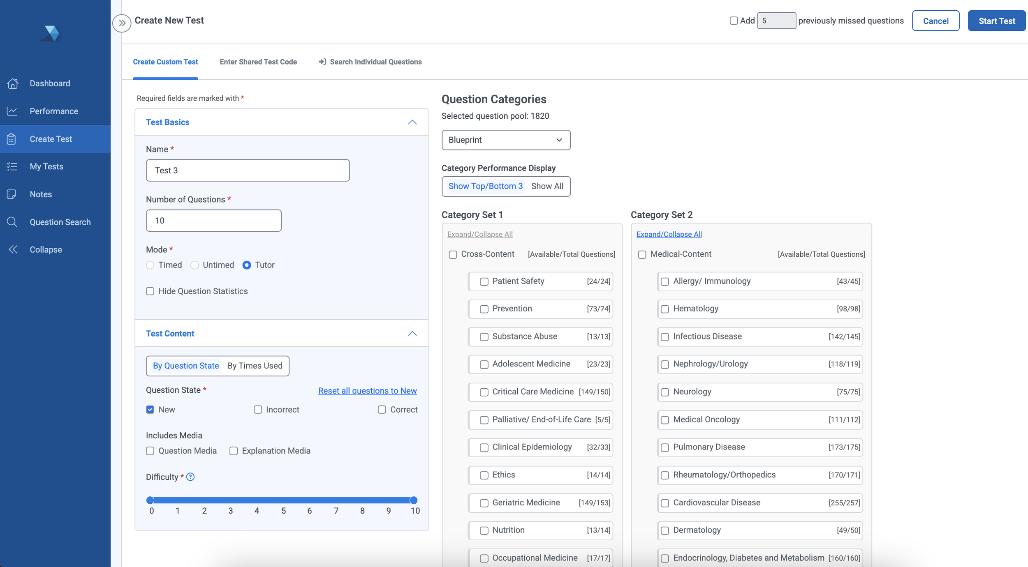This screenshot has width=1028, height=567.
Task: Select the Question Search icon
Action: 60,222
